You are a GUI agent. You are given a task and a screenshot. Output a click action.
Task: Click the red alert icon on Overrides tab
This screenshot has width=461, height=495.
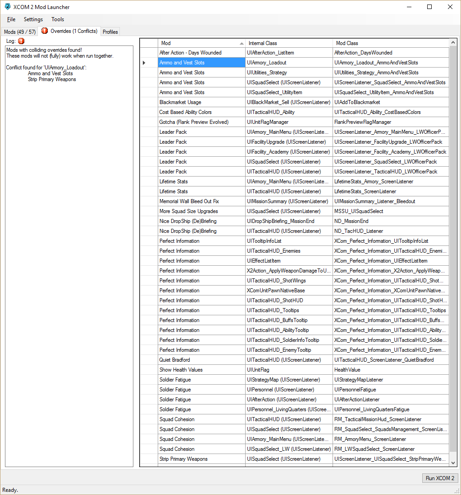tap(45, 31)
